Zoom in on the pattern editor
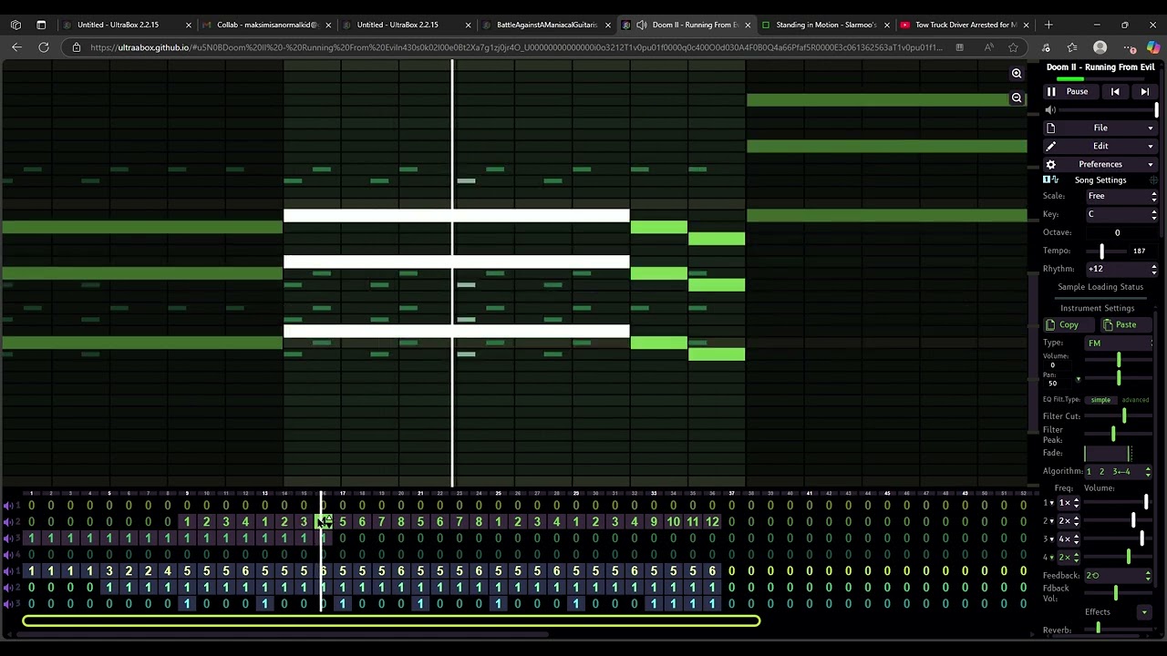The image size is (1167, 656). pos(1017,74)
